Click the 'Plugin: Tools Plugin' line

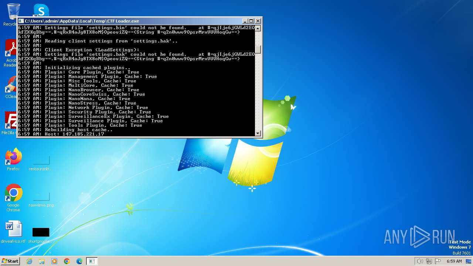point(80,125)
